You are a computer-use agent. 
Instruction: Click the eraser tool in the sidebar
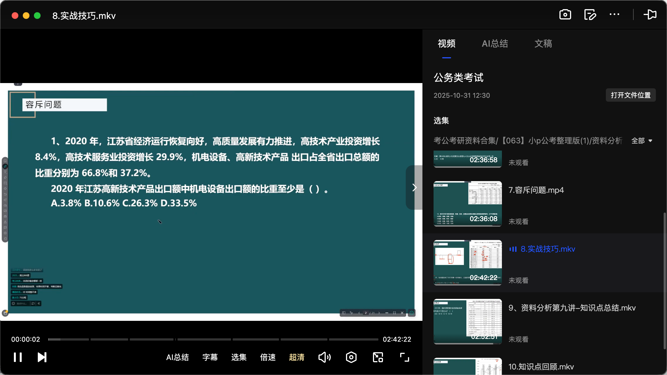[5, 177]
